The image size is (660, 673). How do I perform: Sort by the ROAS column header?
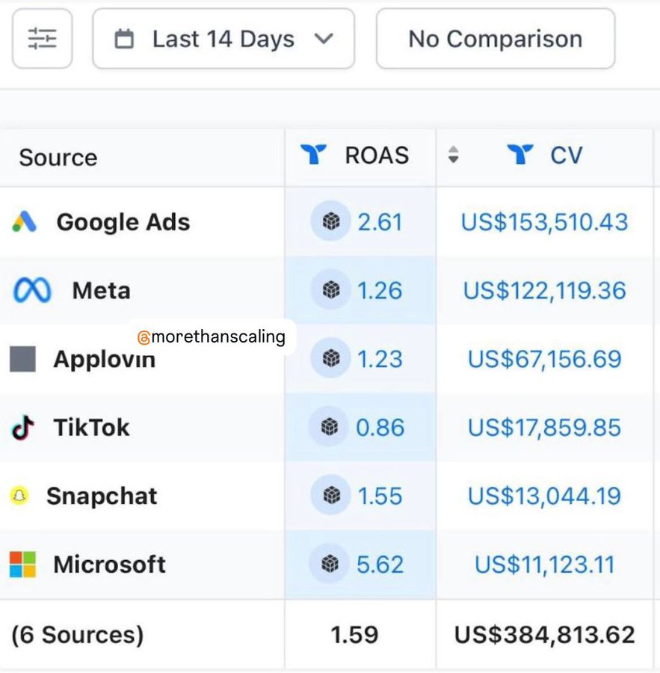(377, 156)
